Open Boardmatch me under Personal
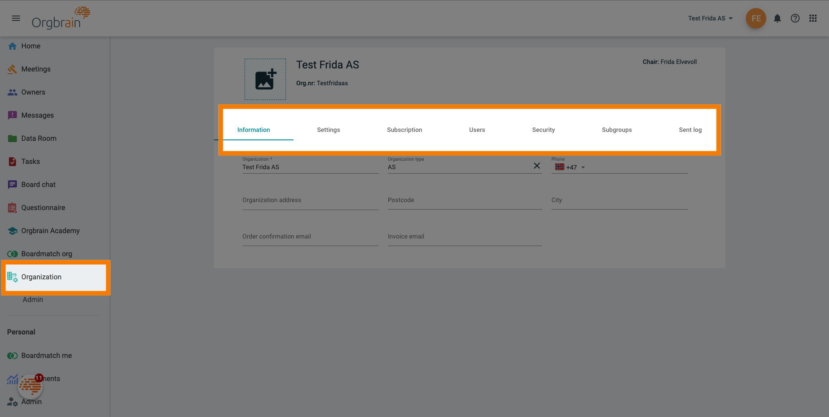The image size is (829, 417). click(46, 355)
